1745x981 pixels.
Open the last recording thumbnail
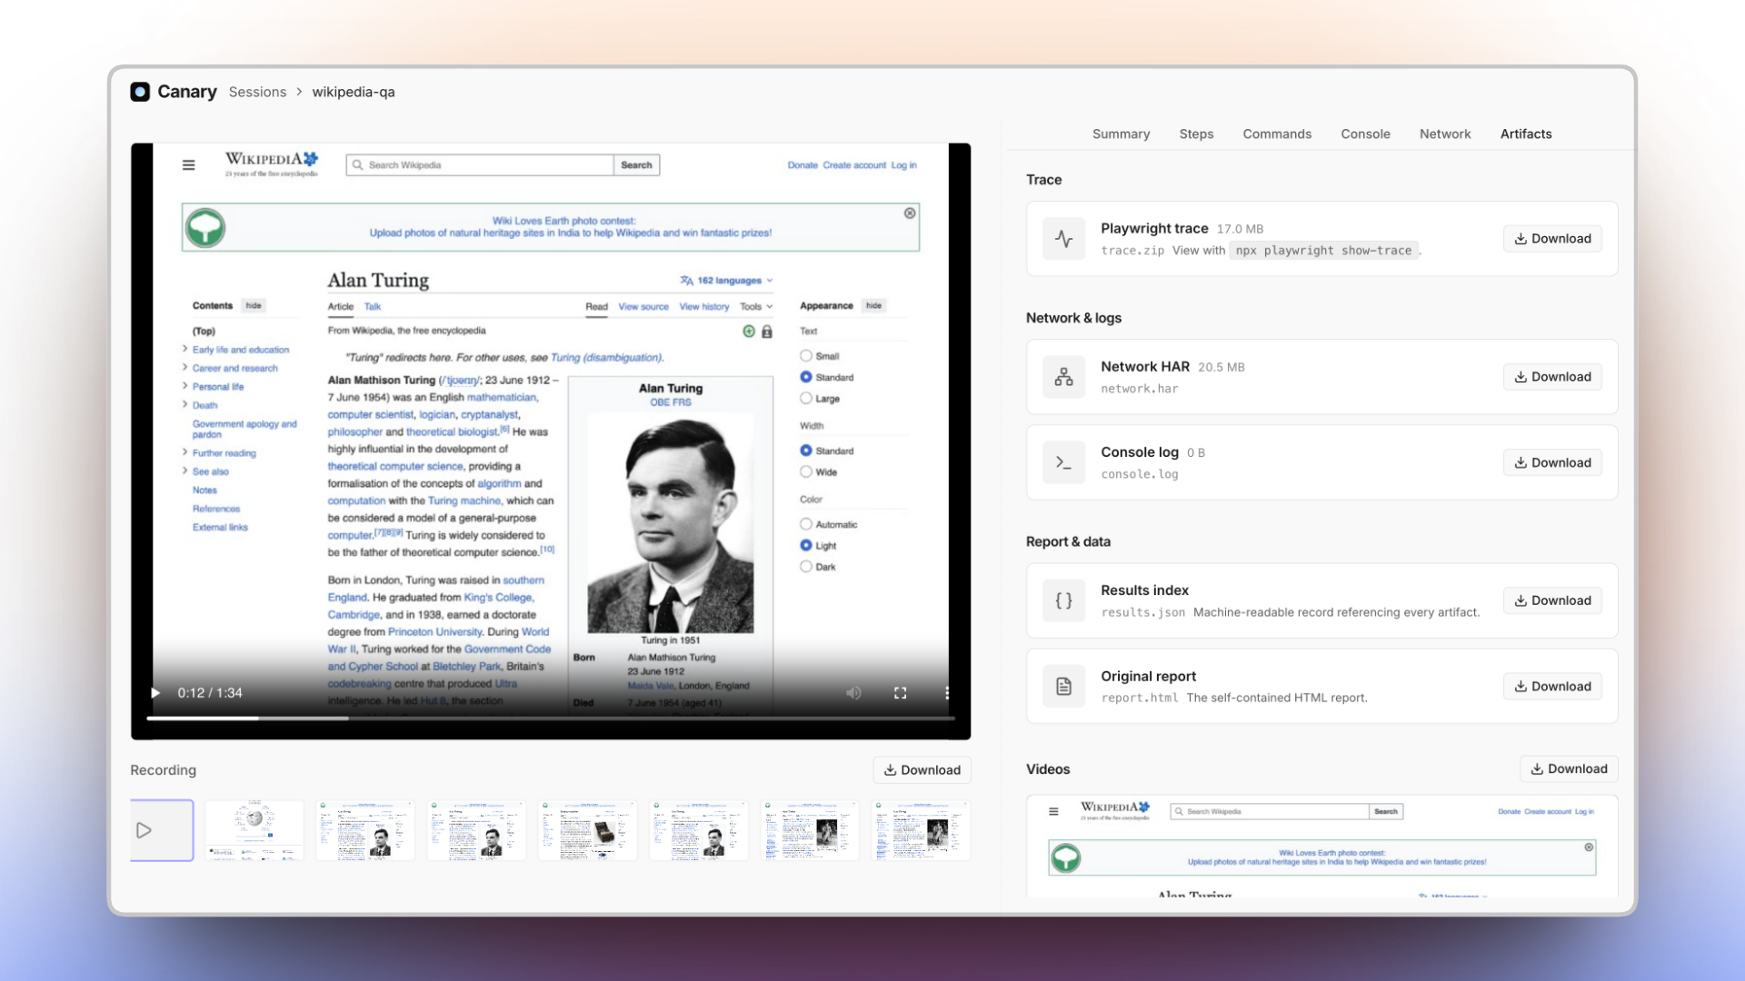[x=922, y=830]
